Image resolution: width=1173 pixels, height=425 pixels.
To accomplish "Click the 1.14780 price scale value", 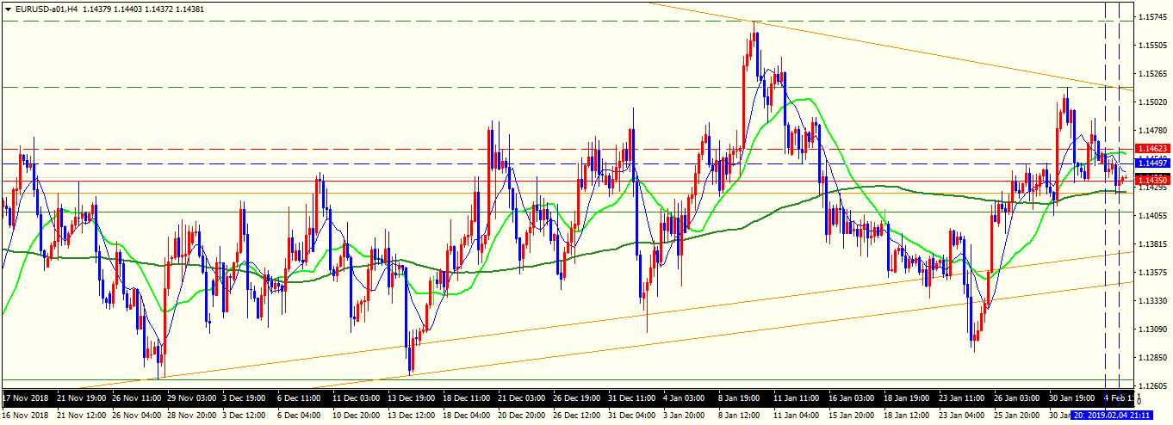I will (x=1154, y=131).
